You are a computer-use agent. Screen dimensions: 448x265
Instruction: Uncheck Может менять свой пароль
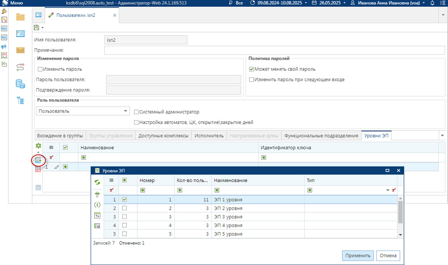point(252,69)
